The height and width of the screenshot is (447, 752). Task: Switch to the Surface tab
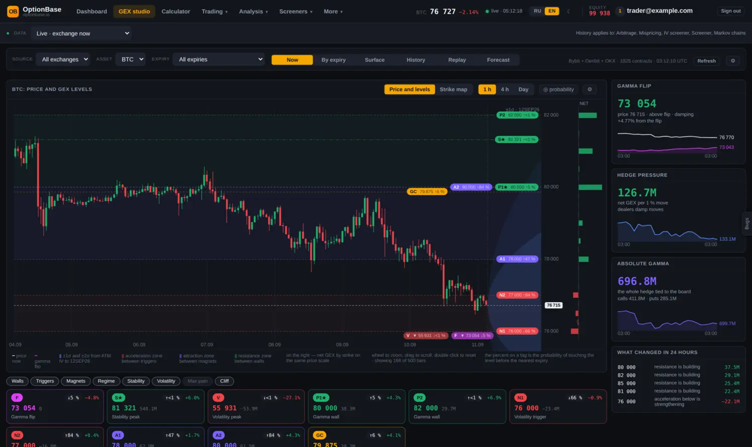click(x=374, y=60)
